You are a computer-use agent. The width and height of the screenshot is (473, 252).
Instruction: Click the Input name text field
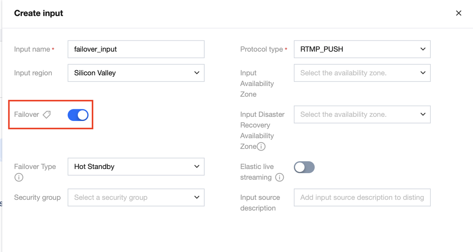pyautogui.click(x=136, y=49)
